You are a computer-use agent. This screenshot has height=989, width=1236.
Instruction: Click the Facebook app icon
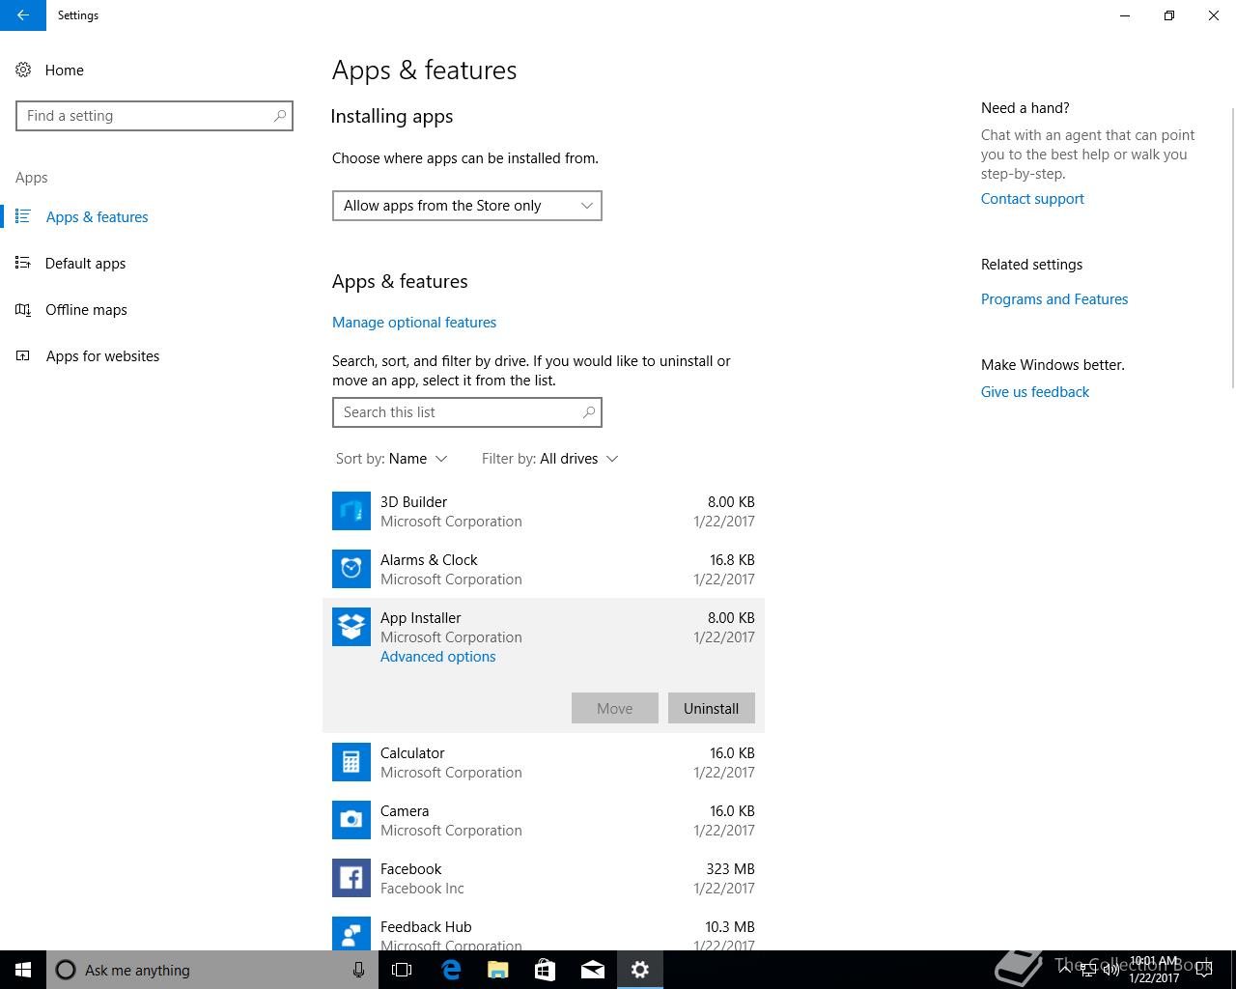point(351,878)
